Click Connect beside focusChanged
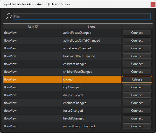The image size is (156, 133). (137, 111)
